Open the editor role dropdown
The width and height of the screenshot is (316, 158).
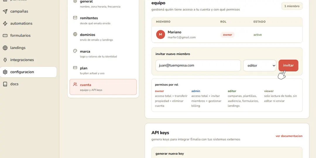click(x=260, y=66)
